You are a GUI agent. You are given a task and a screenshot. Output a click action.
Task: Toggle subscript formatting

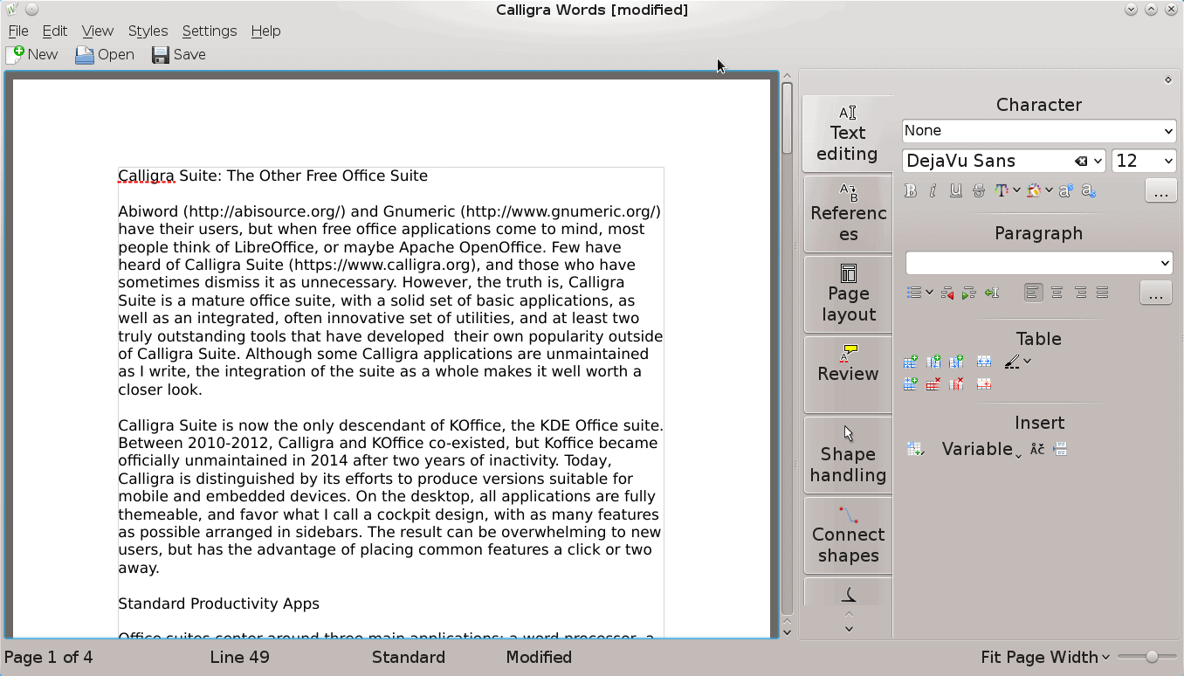tap(1088, 190)
